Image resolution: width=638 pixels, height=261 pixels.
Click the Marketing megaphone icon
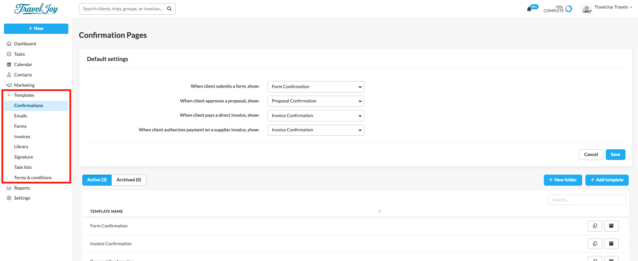pyautogui.click(x=9, y=85)
